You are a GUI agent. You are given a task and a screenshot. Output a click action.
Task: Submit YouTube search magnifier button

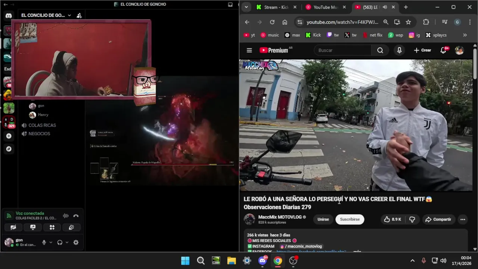click(x=380, y=50)
